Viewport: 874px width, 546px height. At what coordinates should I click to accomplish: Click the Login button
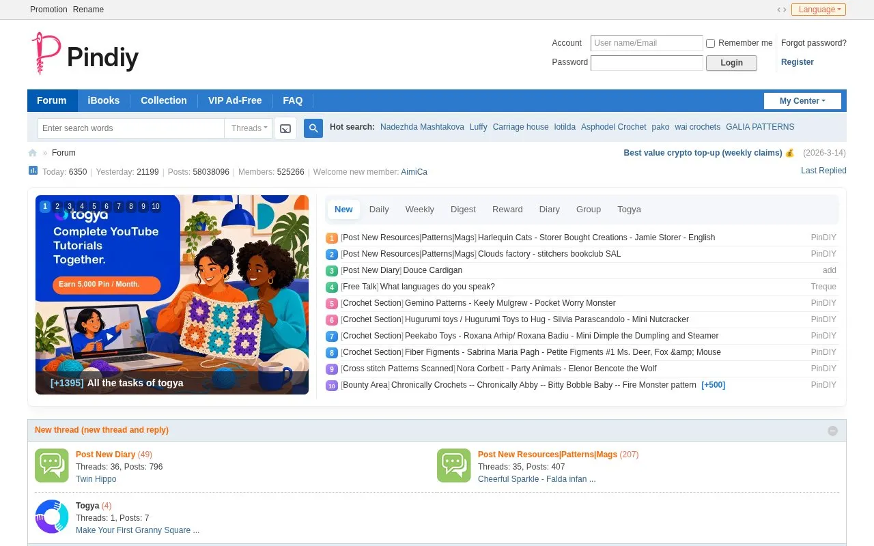pos(731,63)
